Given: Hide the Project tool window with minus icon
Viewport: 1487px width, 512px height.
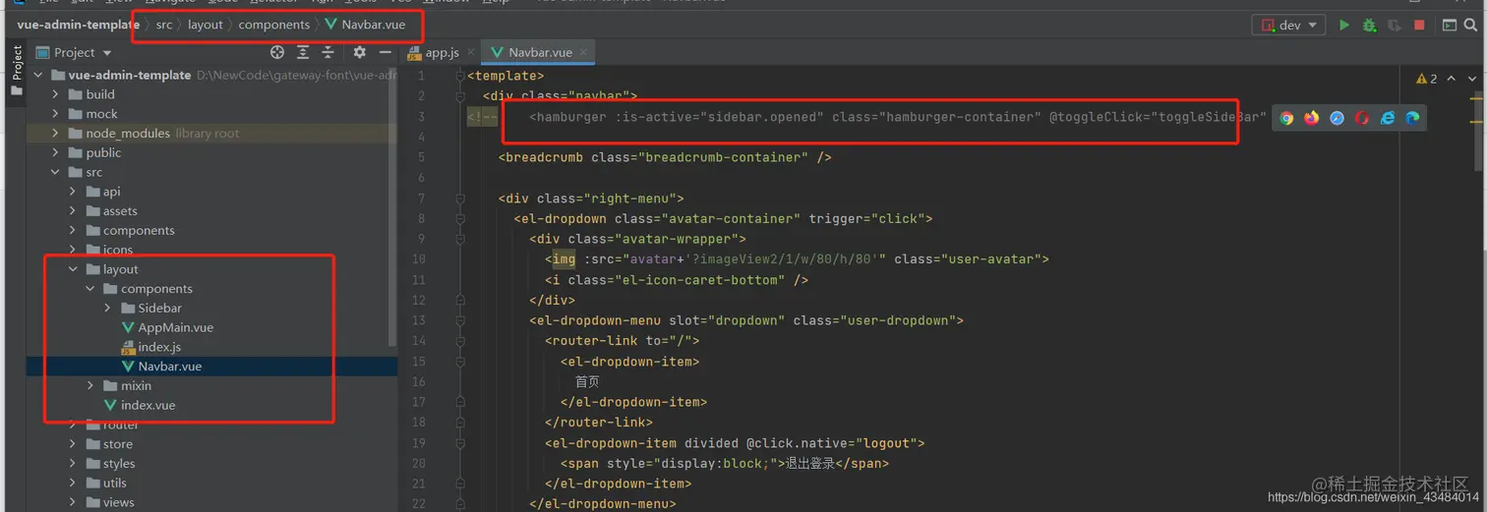Looking at the screenshot, I should tap(385, 52).
